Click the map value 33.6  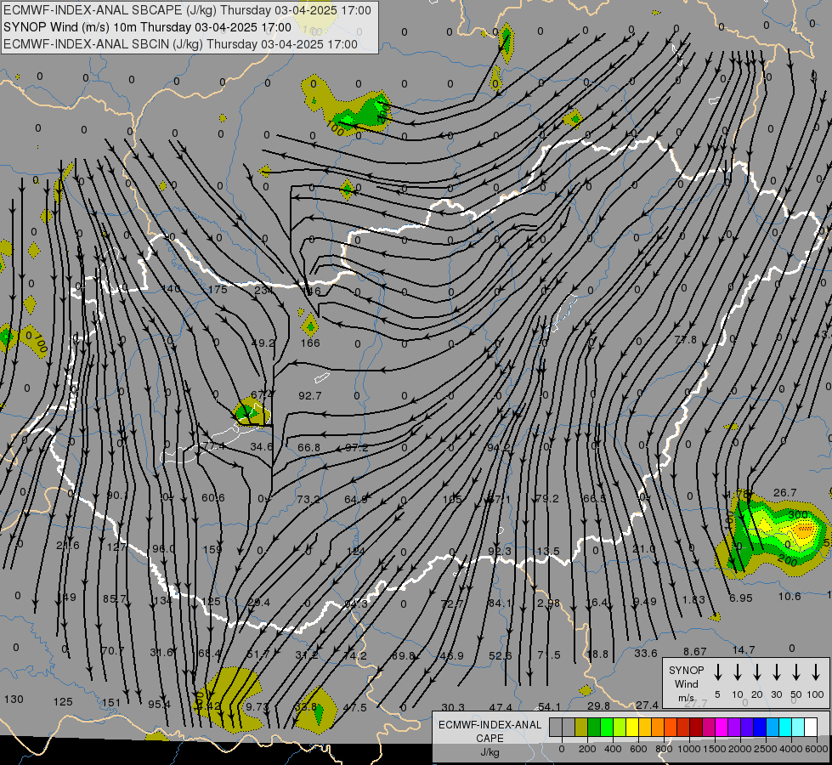coord(646,654)
